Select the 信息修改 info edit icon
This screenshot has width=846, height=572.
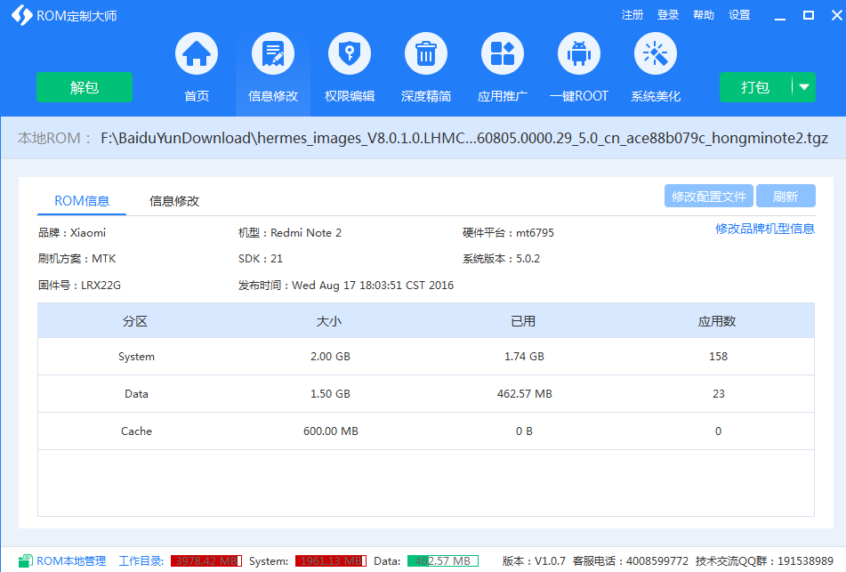click(273, 54)
